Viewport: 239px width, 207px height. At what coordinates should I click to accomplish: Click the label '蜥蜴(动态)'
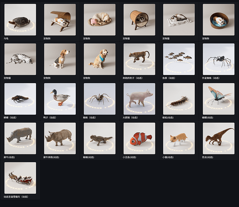click(x=89, y=157)
